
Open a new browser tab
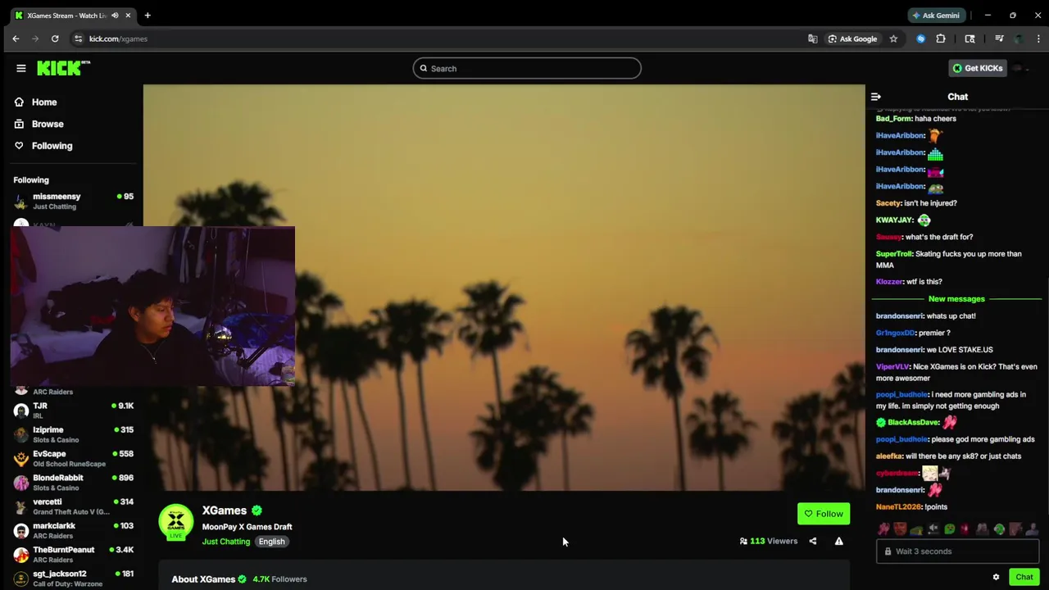(148, 16)
